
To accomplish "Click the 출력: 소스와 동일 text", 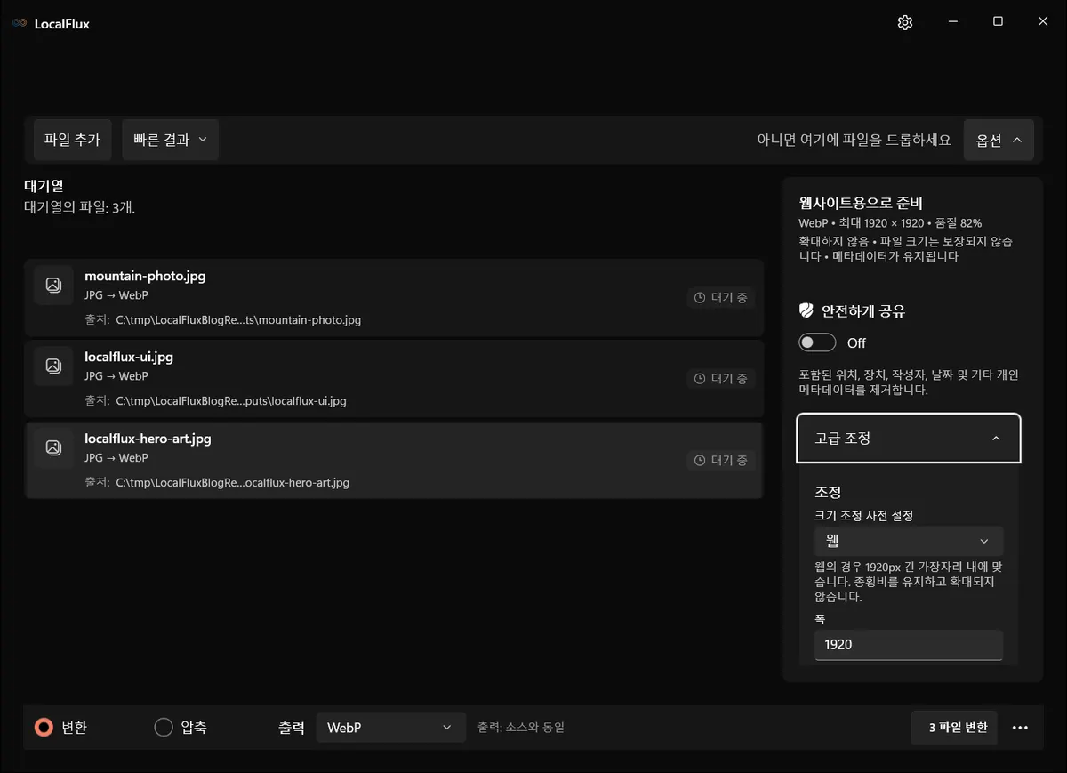I will 521,728.
